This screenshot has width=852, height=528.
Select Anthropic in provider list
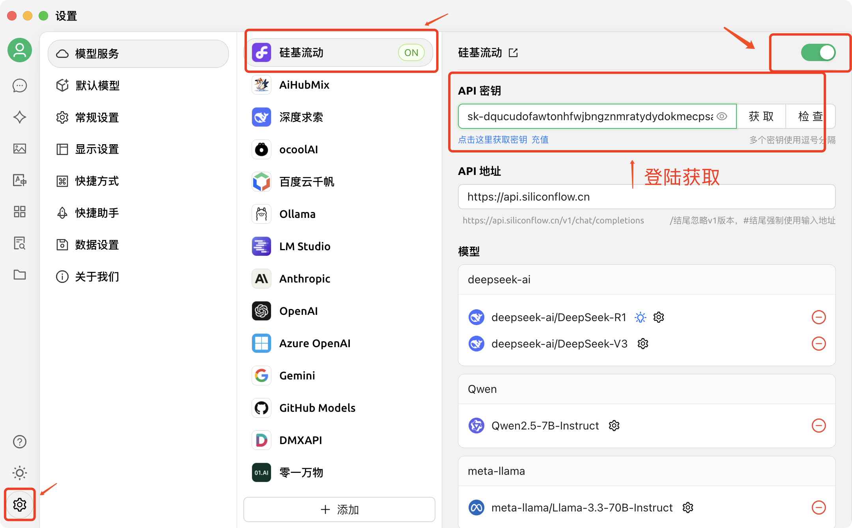(x=305, y=279)
